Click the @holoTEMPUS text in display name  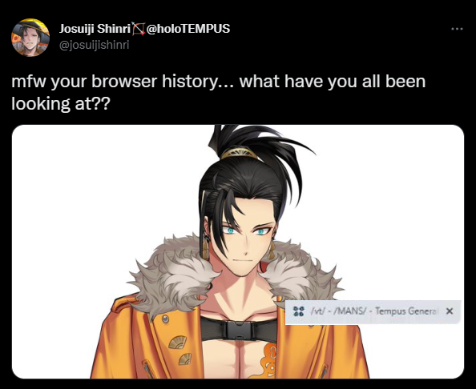(x=188, y=29)
